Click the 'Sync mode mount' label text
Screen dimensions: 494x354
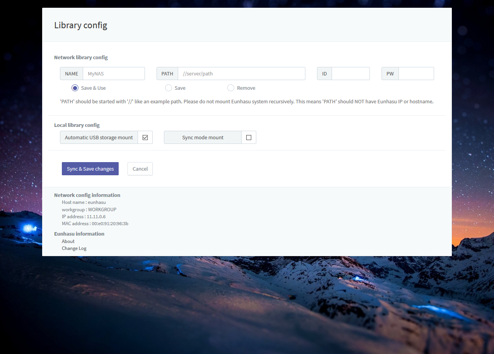tap(203, 137)
